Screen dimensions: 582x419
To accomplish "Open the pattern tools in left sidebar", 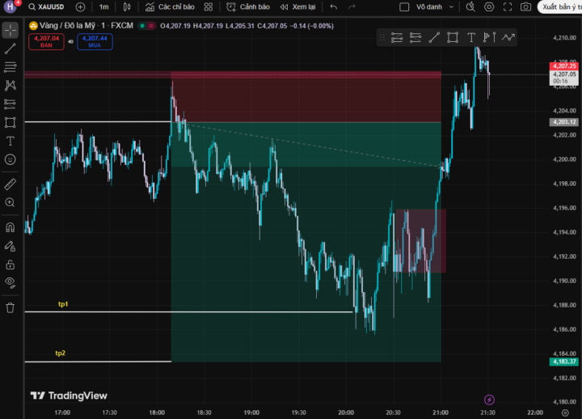I will (11, 86).
